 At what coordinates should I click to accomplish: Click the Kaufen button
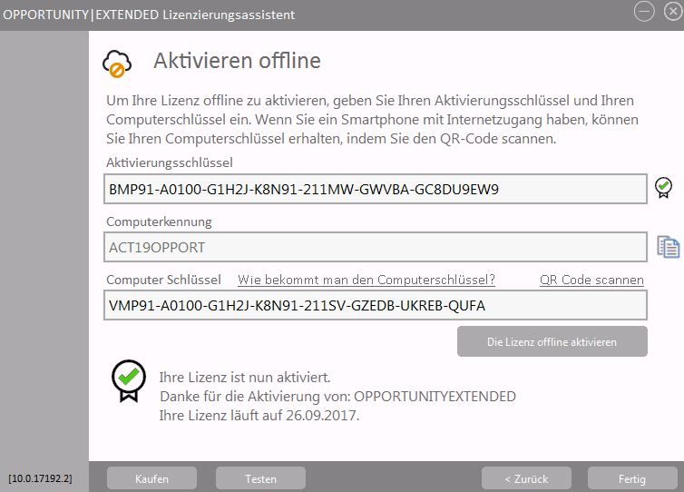pyautogui.click(x=151, y=478)
